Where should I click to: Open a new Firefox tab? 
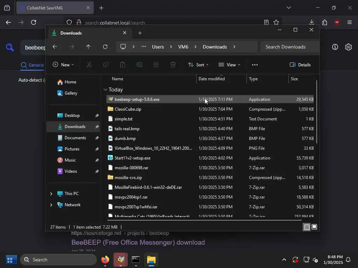pos(101,8)
